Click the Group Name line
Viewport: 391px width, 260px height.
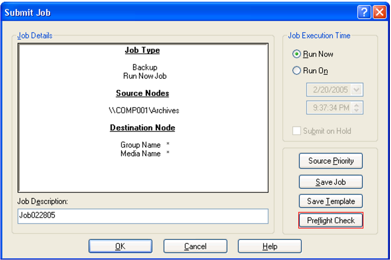coord(145,145)
